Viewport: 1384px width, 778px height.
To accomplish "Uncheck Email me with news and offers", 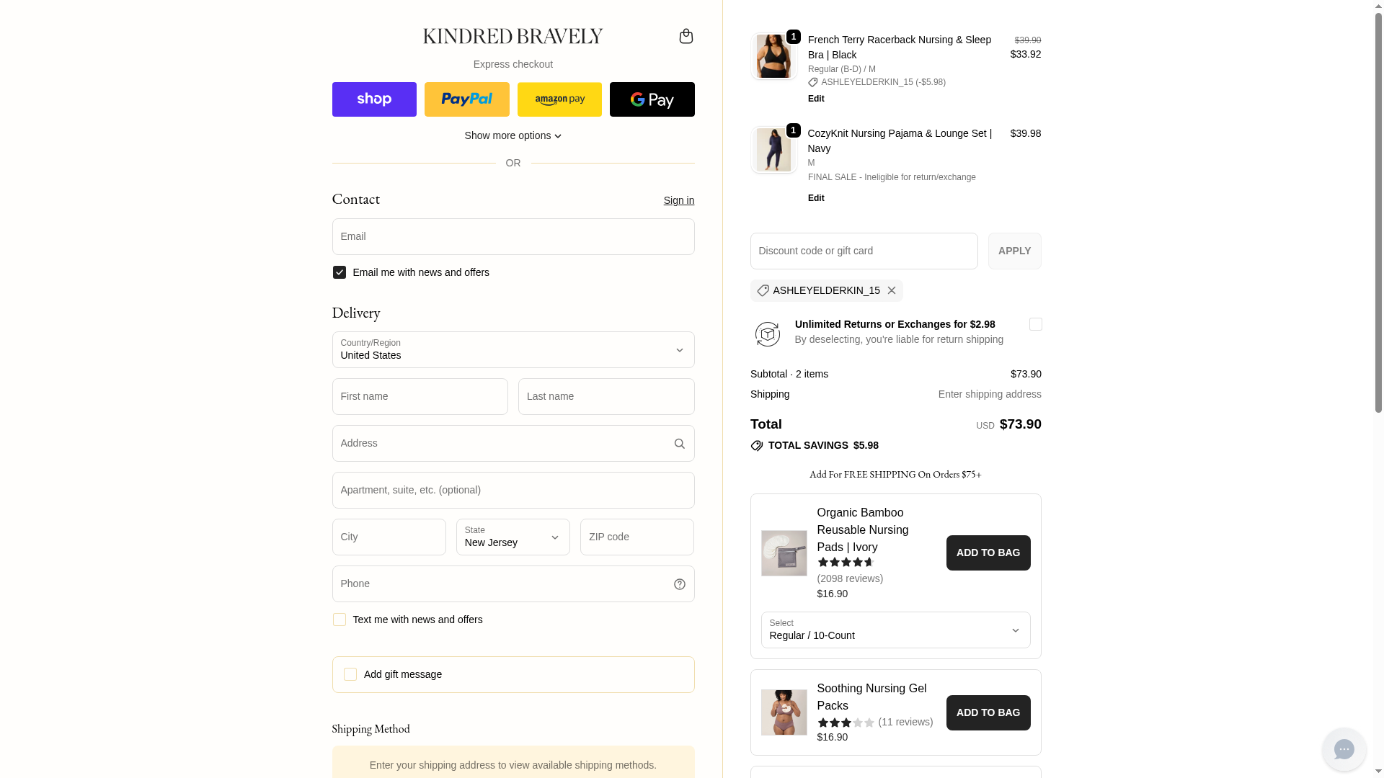I will point(340,272).
